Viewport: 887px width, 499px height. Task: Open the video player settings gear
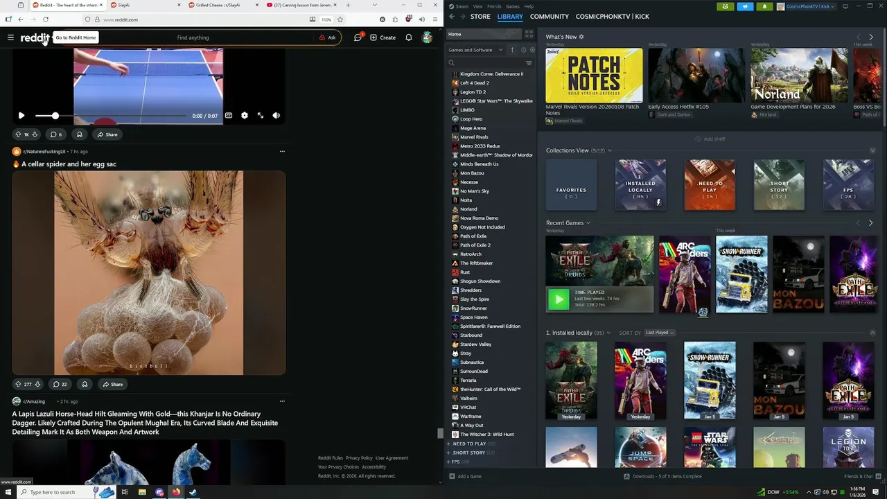click(x=245, y=116)
